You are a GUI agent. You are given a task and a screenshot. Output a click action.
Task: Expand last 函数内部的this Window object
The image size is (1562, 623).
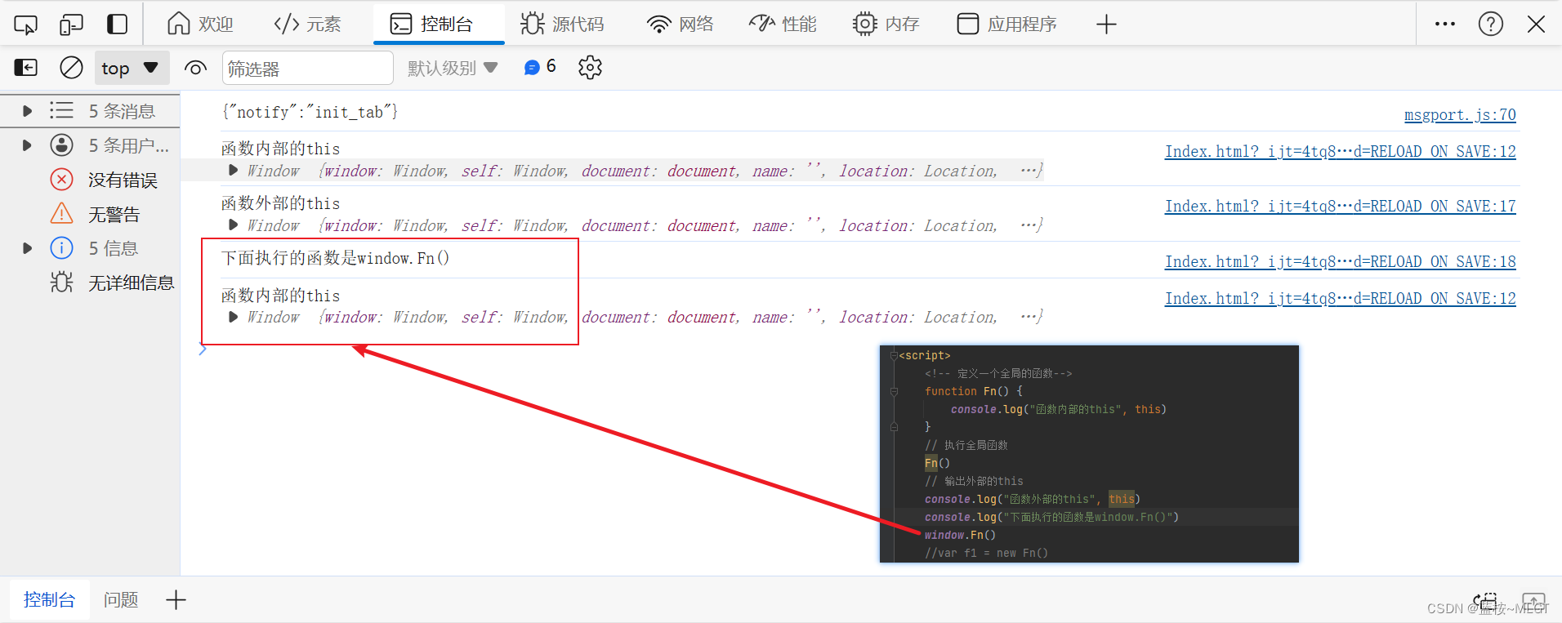coord(234,317)
